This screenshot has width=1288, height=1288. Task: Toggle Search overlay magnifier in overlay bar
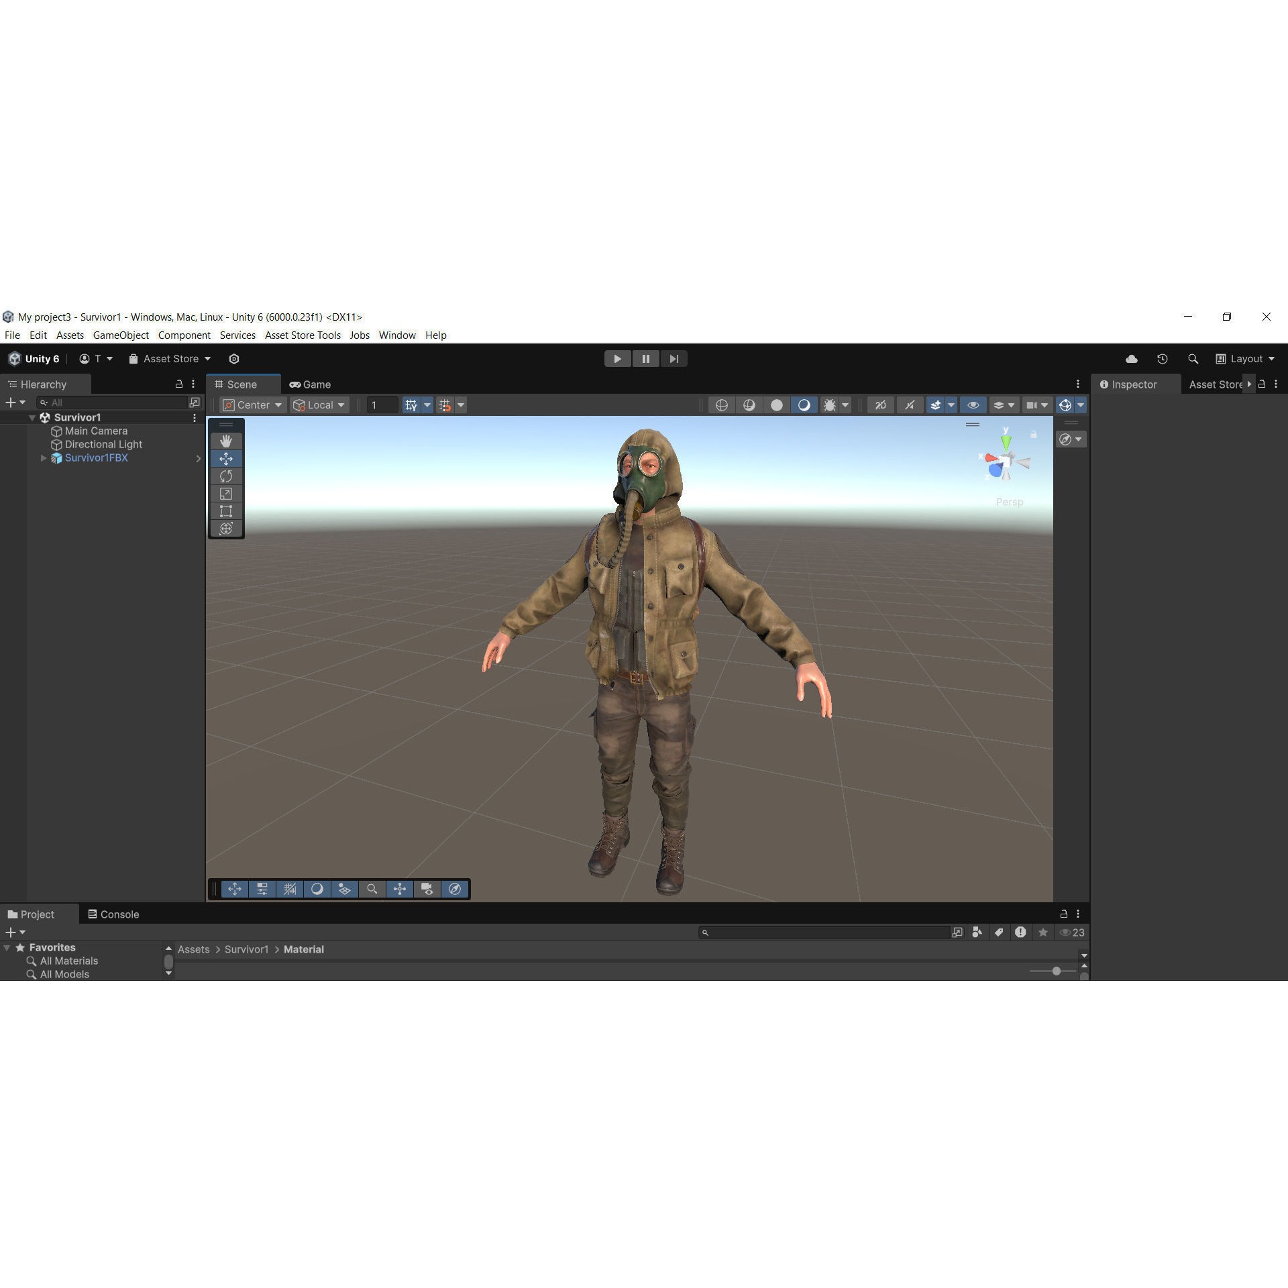372,889
